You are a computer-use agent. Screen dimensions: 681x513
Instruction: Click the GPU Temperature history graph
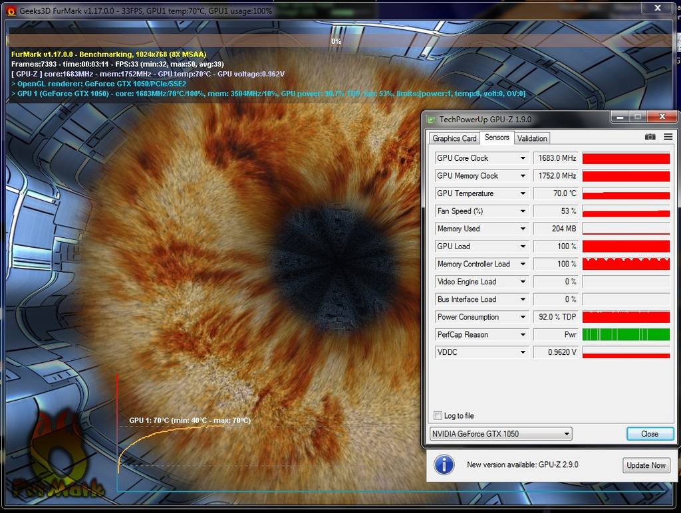[626, 193]
